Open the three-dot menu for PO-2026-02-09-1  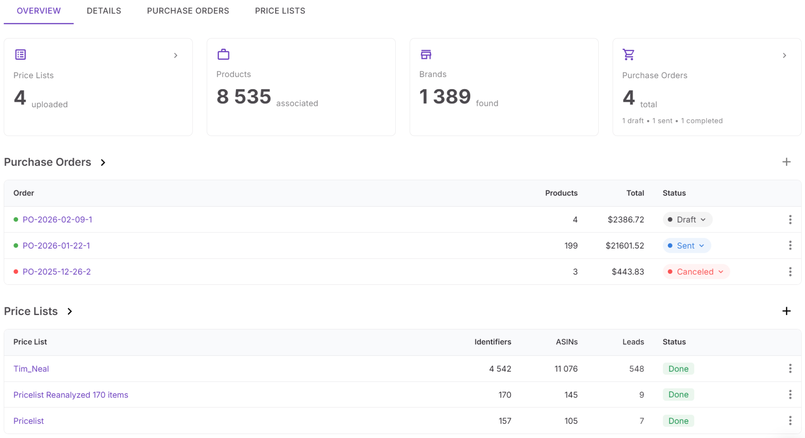(x=790, y=220)
